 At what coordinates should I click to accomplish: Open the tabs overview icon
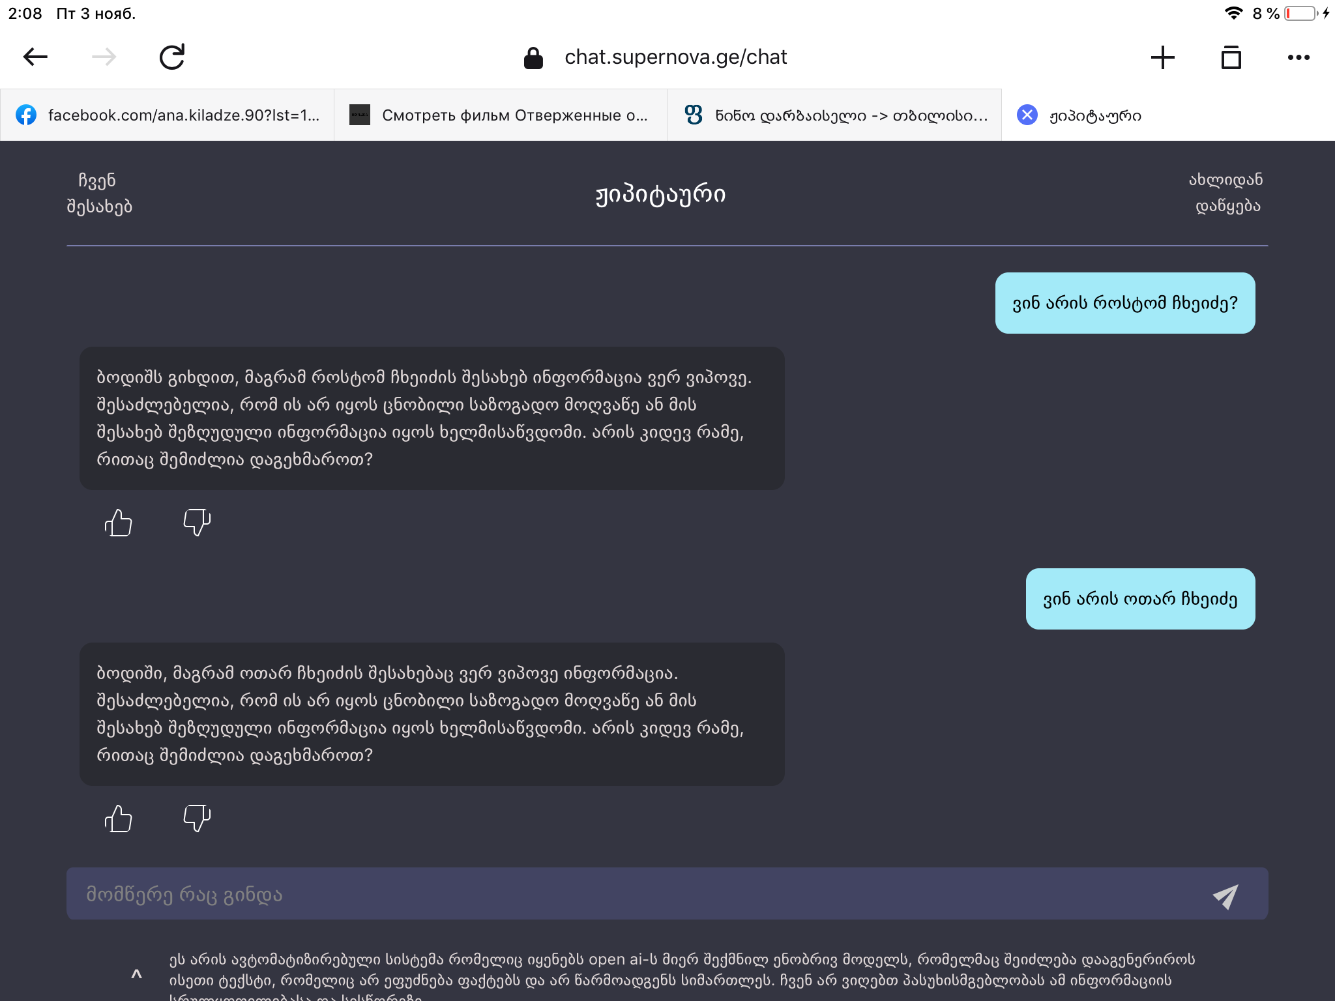click(1231, 57)
